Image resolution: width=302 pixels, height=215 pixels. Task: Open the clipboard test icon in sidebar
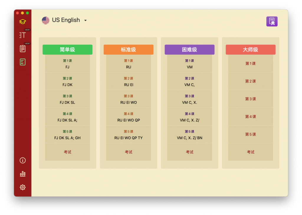[22, 49]
